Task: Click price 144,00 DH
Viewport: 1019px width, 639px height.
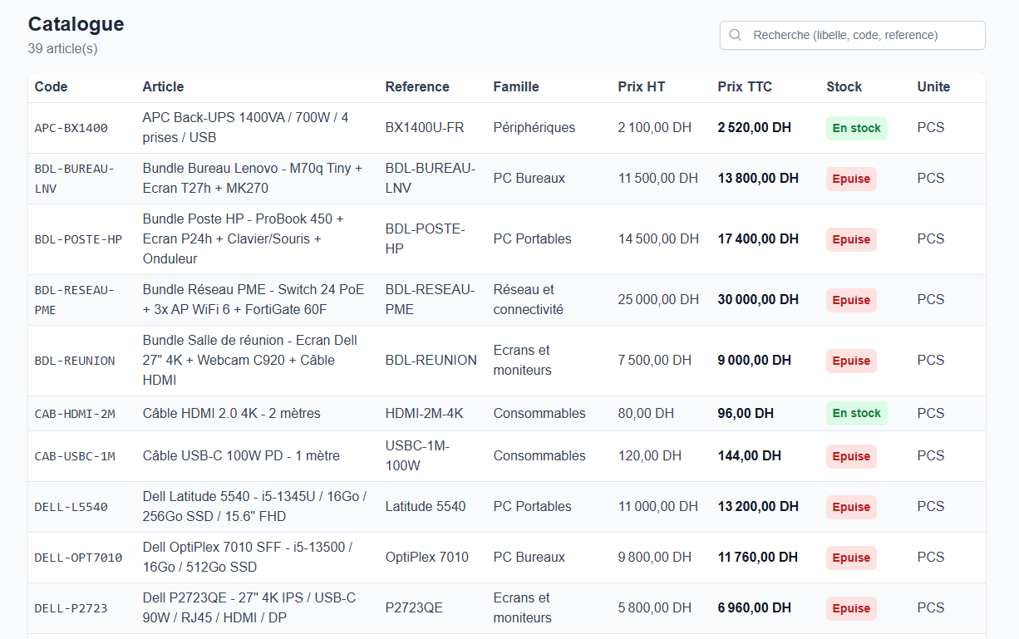Action: tap(750, 455)
